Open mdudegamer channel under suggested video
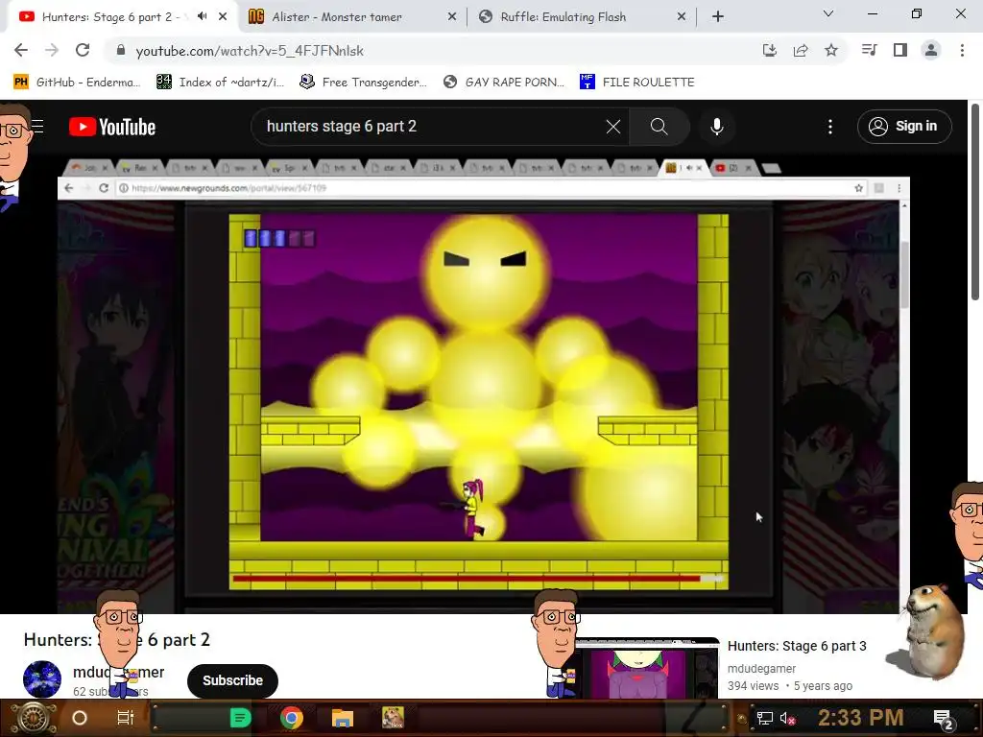This screenshot has height=737, width=983. [x=761, y=669]
